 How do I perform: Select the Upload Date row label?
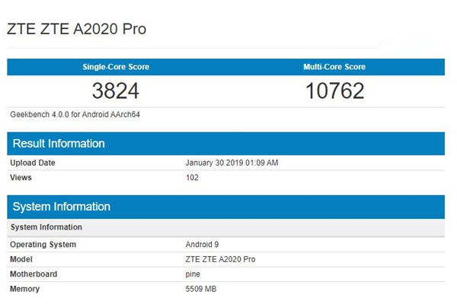click(x=33, y=163)
